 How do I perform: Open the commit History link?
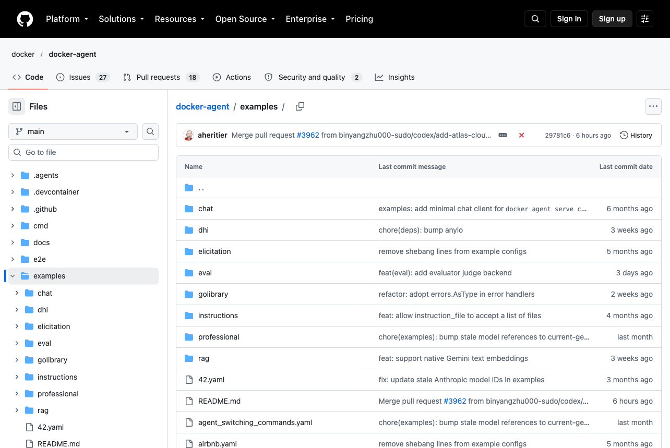[636, 135]
